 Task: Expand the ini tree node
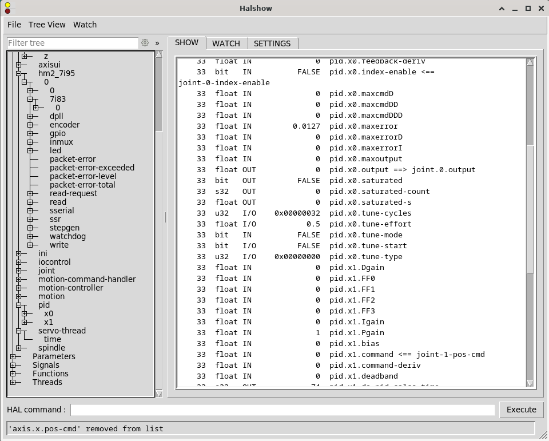coord(18,253)
